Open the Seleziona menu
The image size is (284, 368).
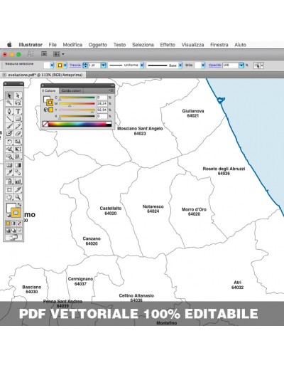tap(143, 45)
